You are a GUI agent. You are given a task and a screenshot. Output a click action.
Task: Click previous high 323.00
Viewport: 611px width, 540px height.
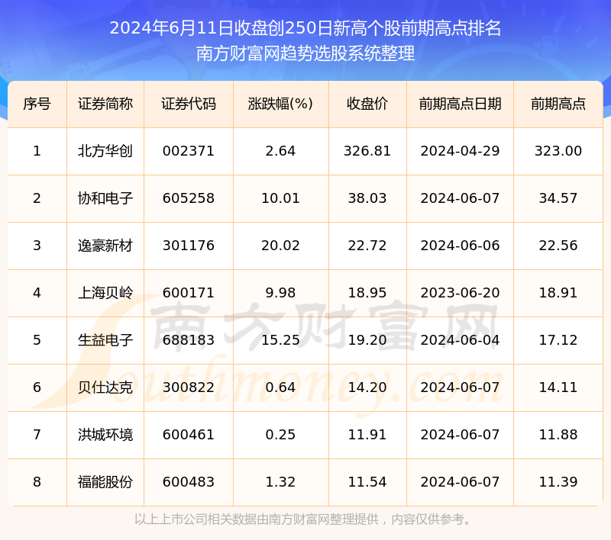point(558,151)
